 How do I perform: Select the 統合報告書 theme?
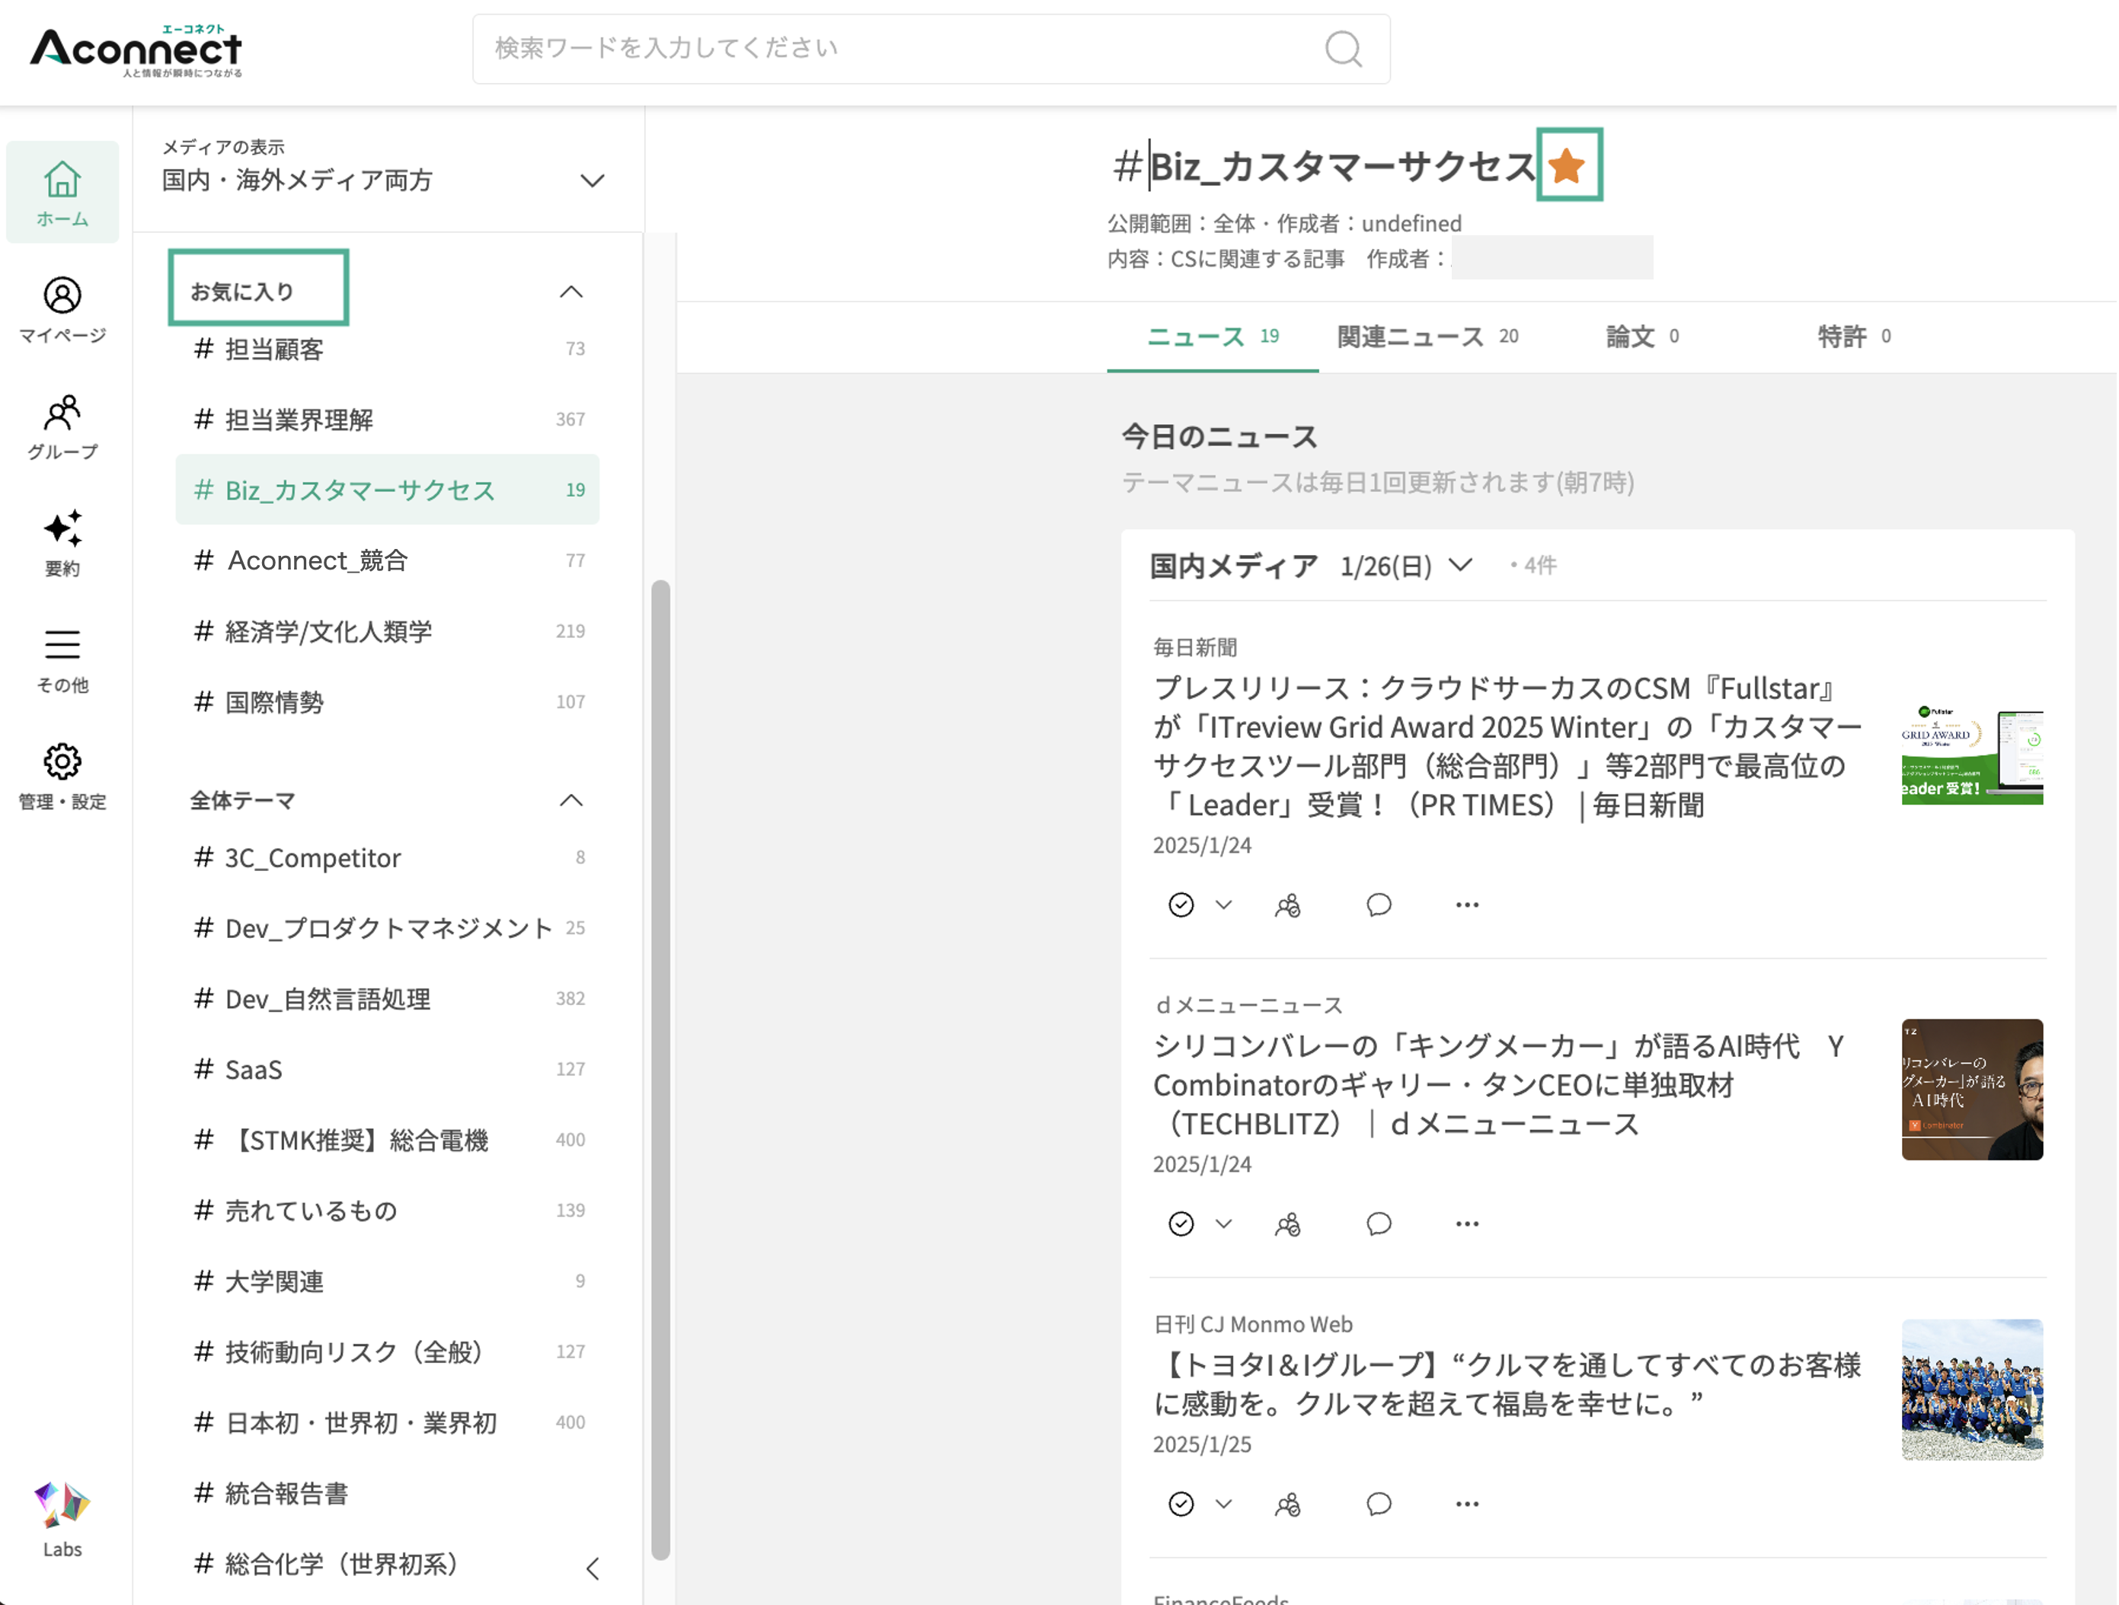click(x=387, y=1493)
